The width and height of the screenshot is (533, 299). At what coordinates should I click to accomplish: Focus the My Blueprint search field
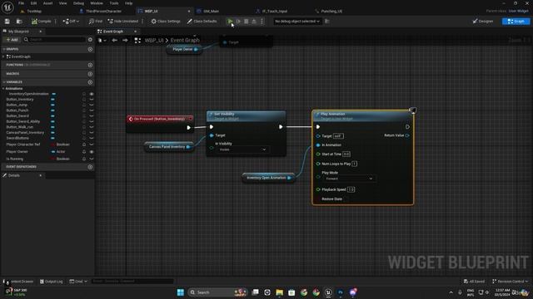point(53,40)
